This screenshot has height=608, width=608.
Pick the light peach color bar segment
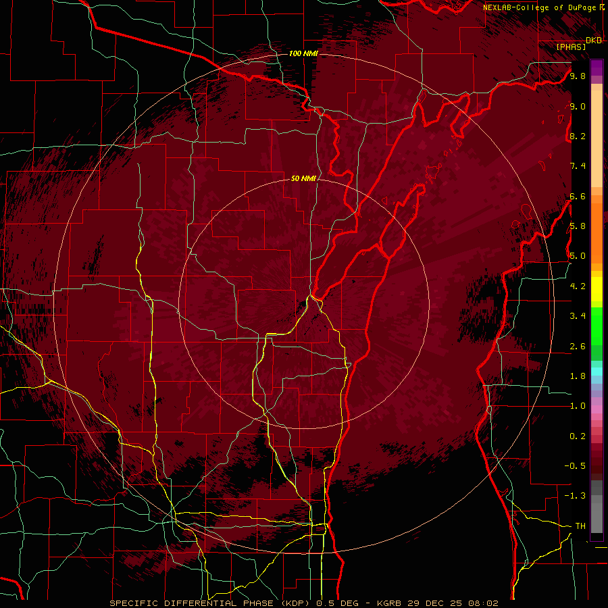tap(597, 140)
